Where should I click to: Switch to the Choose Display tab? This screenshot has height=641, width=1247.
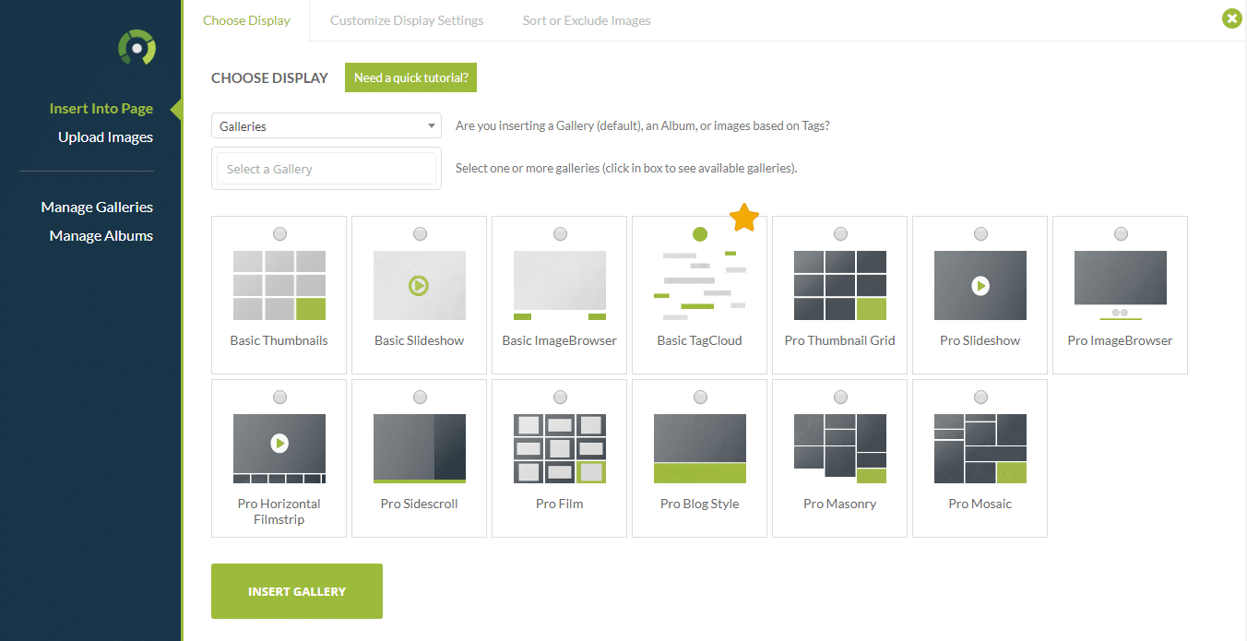point(246,20)
